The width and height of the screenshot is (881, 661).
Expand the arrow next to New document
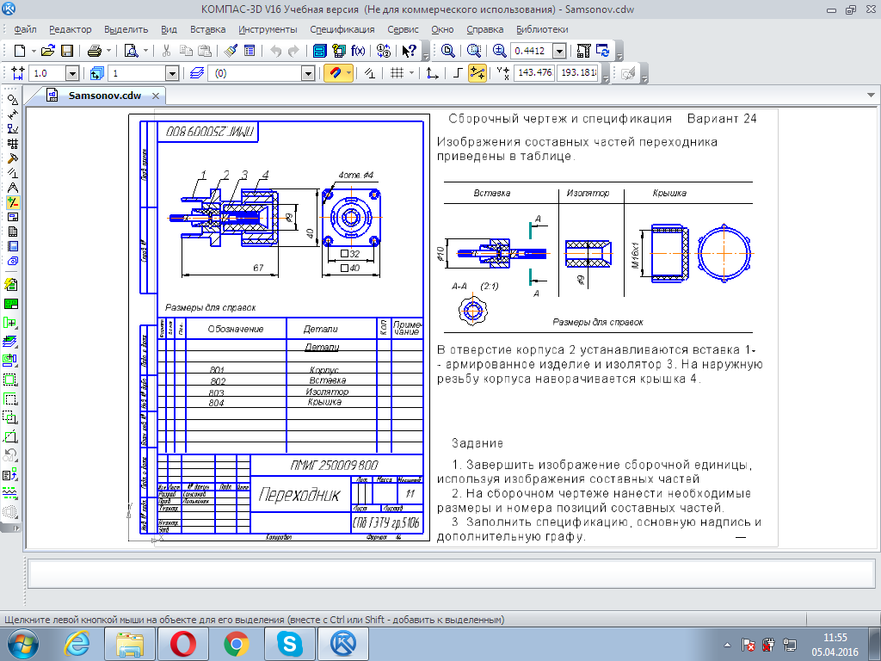coord(34,51)
